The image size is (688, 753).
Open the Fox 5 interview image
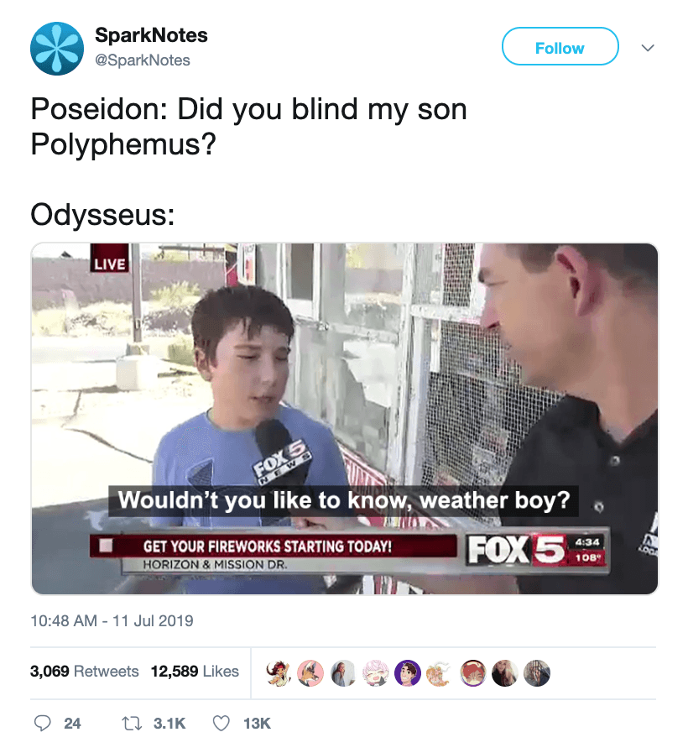[x=344, y=419]
